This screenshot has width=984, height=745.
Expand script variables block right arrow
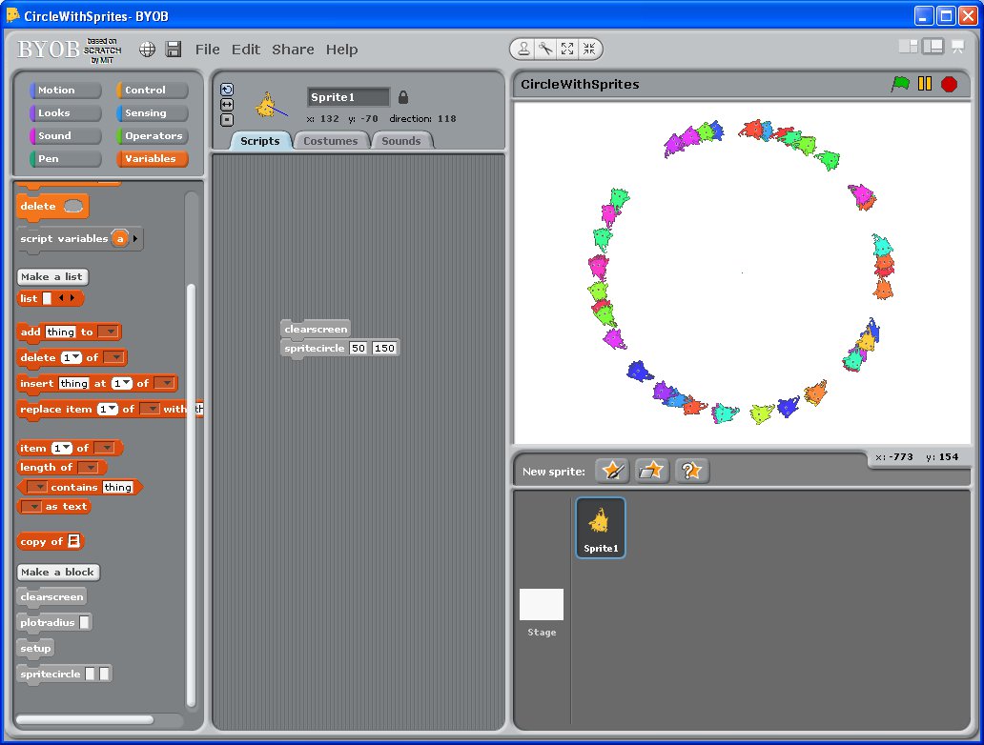click(x=135, y=238)
